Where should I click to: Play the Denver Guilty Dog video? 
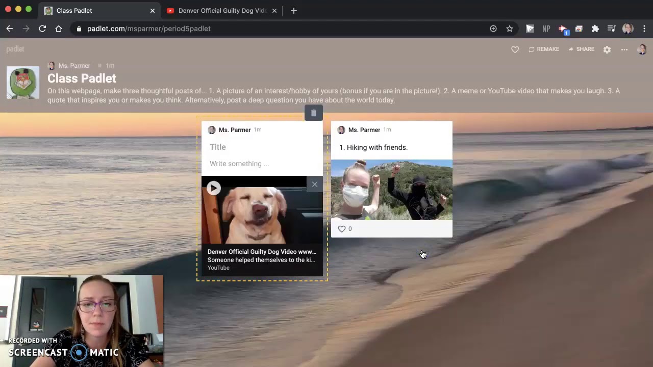214,188
